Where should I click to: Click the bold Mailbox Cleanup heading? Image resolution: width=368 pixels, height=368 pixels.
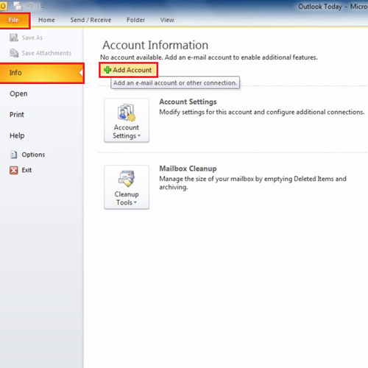pyautogui.click(x=188, y=169)
